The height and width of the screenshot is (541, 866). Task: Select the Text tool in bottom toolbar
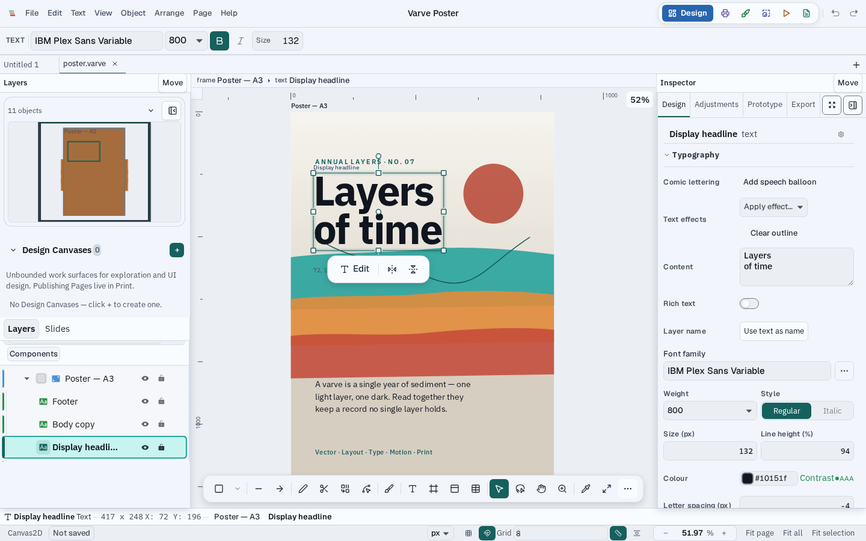(413, 489)
